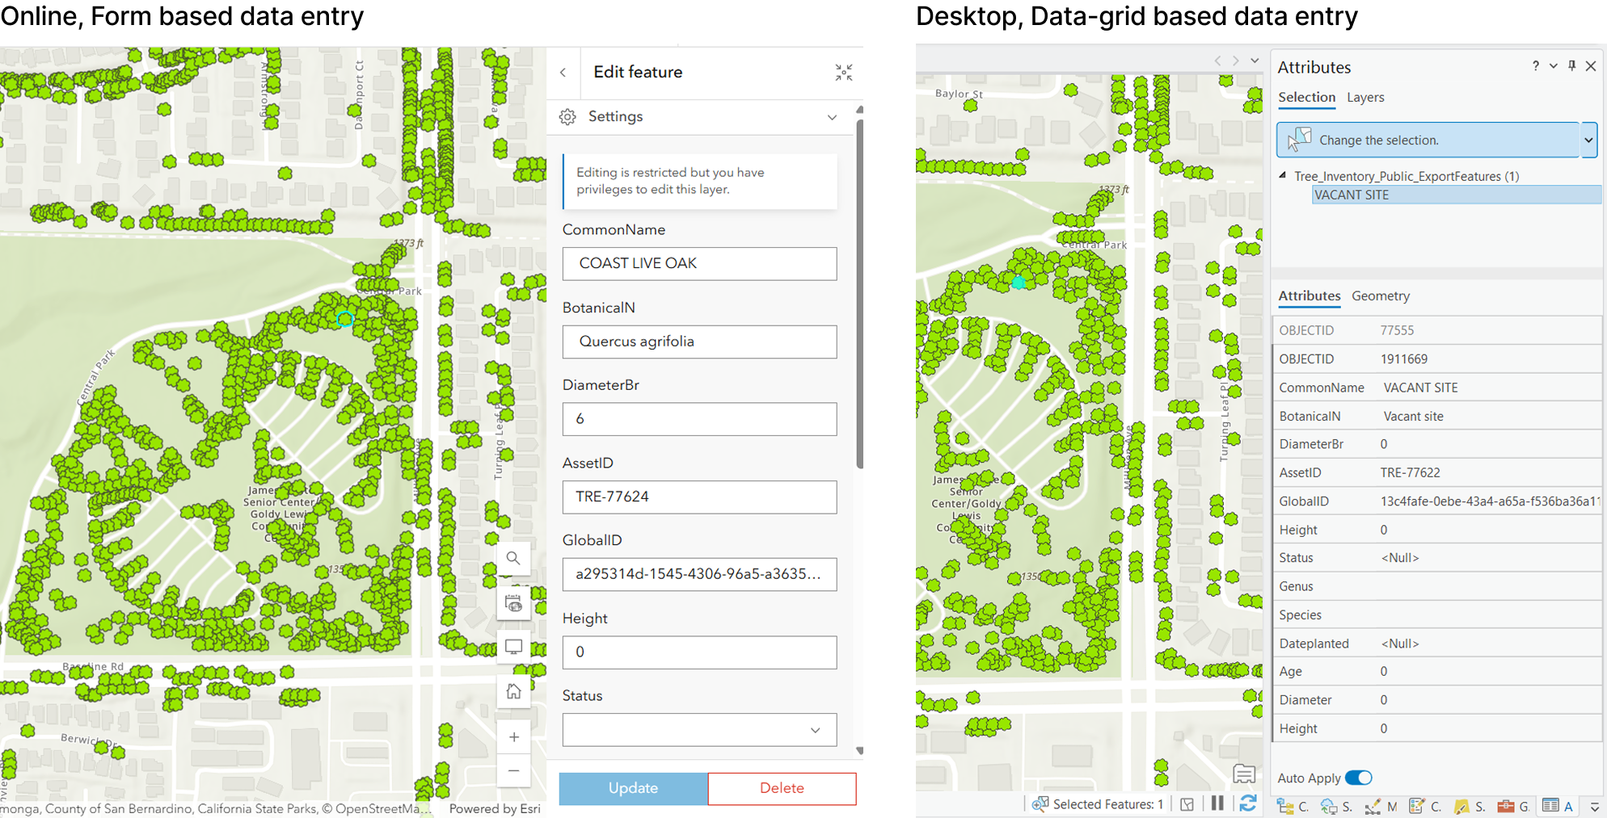This screenshot has height=818, width=1607.
Task: Click the search magnifier map icon
Action: tap(513, 558)
